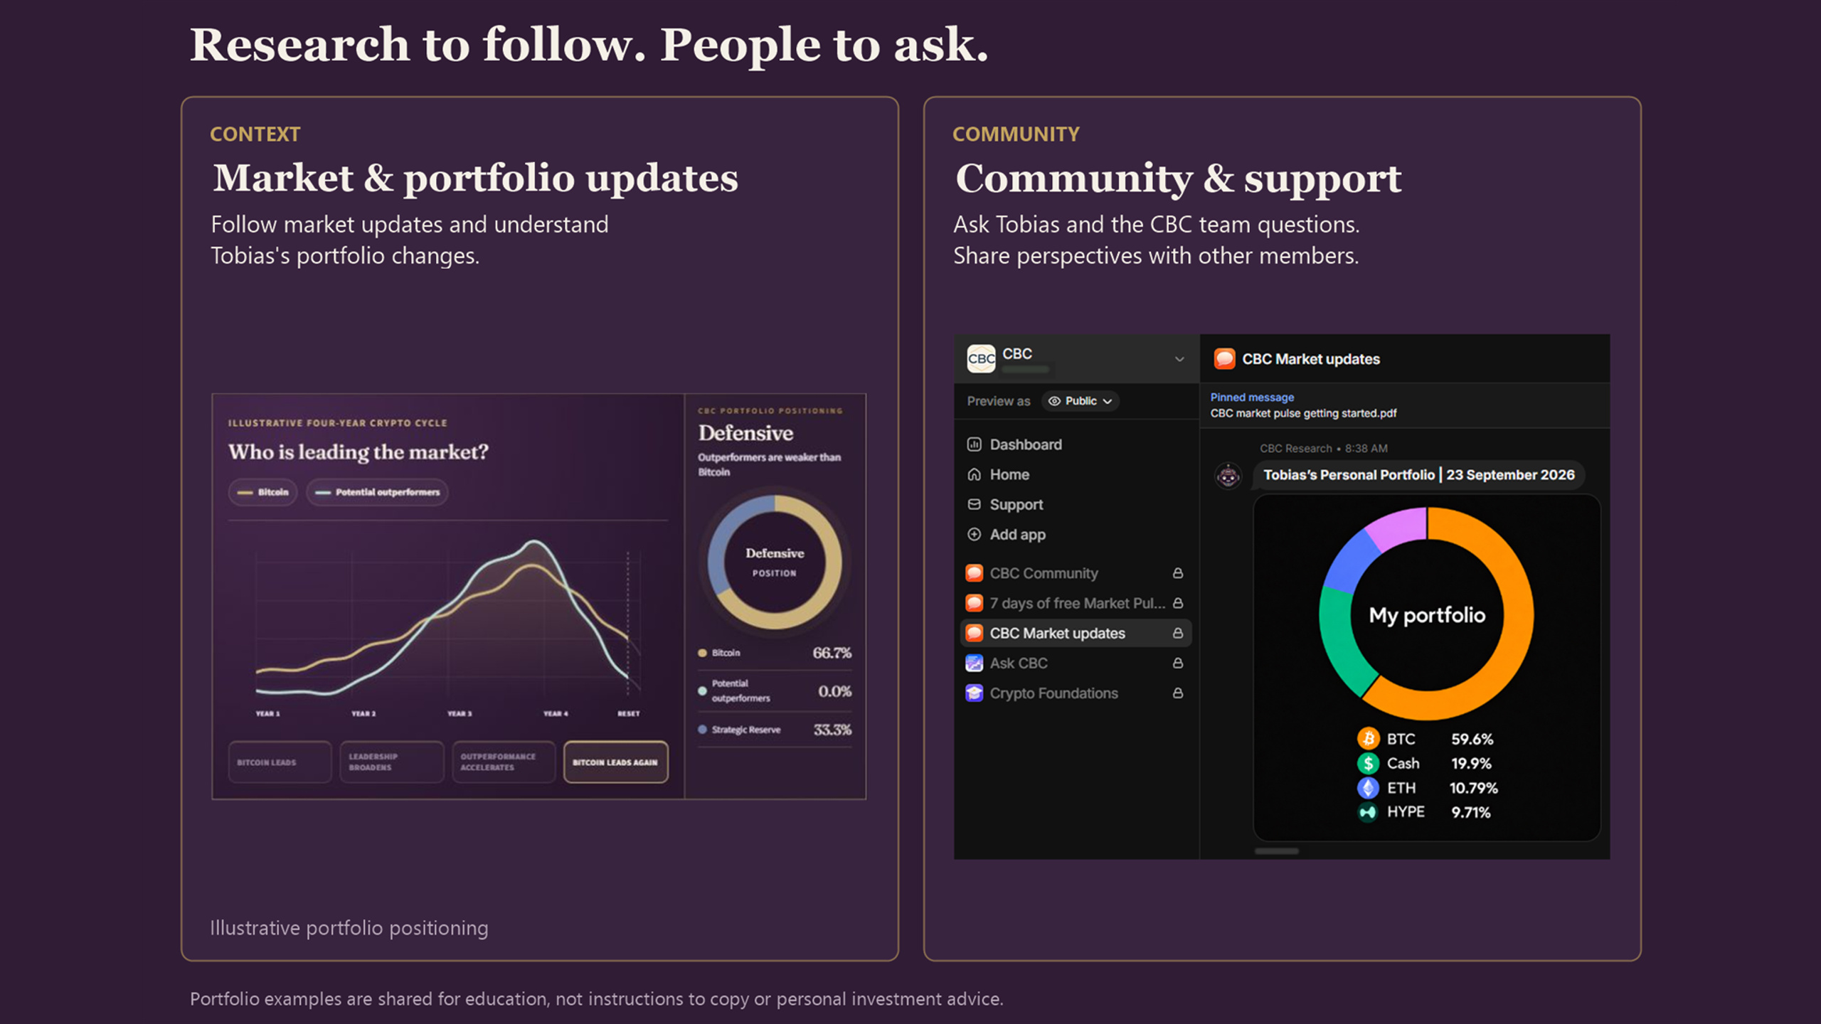Open pinned CBC market pulse pdf
Image resolution: width=1821 pixels, height=1024 pixels.
(x=1303, y=413)
